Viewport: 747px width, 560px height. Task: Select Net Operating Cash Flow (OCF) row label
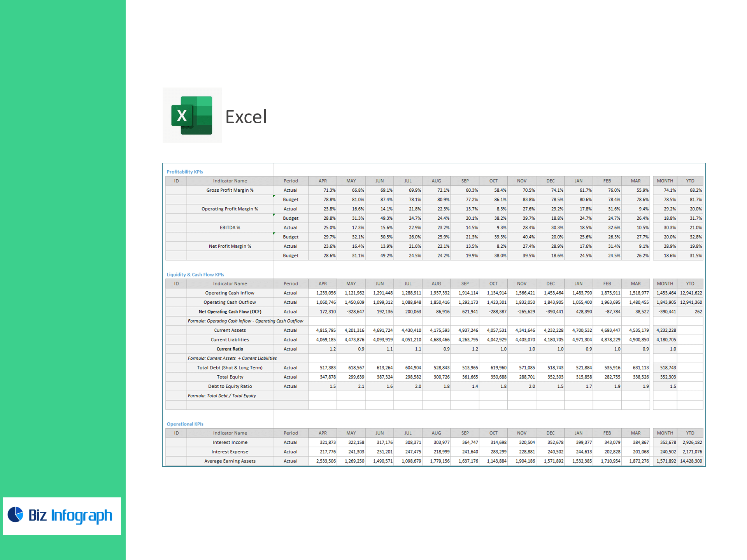click(x=230, y=311)
